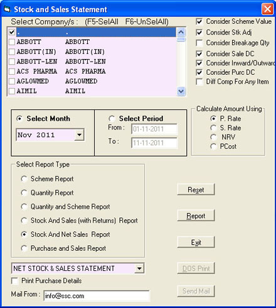Enable Diff Comp For Any Item

point(199,82)
